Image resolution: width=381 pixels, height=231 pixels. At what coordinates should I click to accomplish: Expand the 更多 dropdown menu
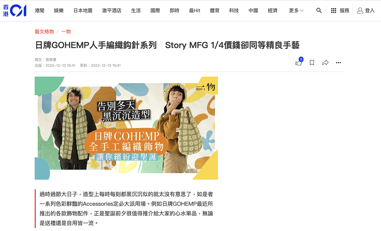(x=296, y=10)
